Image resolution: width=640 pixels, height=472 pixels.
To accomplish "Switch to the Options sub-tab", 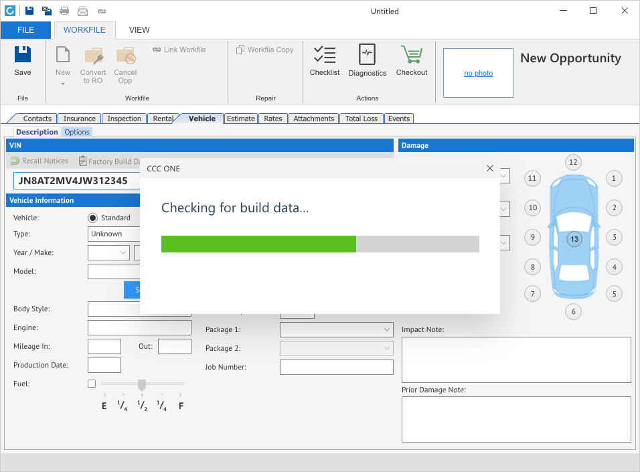I will click(x=77, y=132).
